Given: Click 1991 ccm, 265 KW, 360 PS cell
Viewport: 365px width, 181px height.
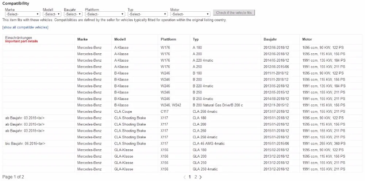Looking at the screenshot, I should click(x=324, y=143).
